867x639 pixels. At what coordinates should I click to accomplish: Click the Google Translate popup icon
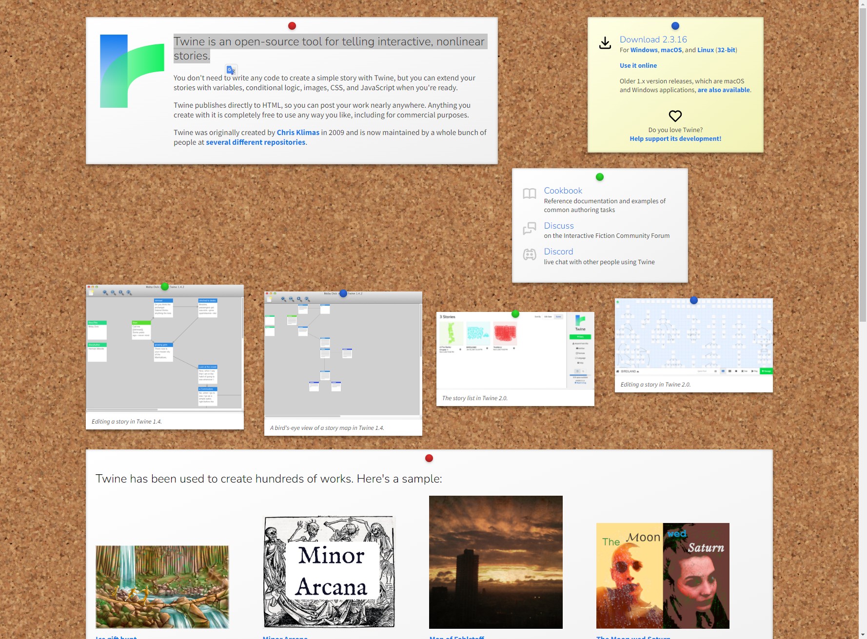pos(231,70)
